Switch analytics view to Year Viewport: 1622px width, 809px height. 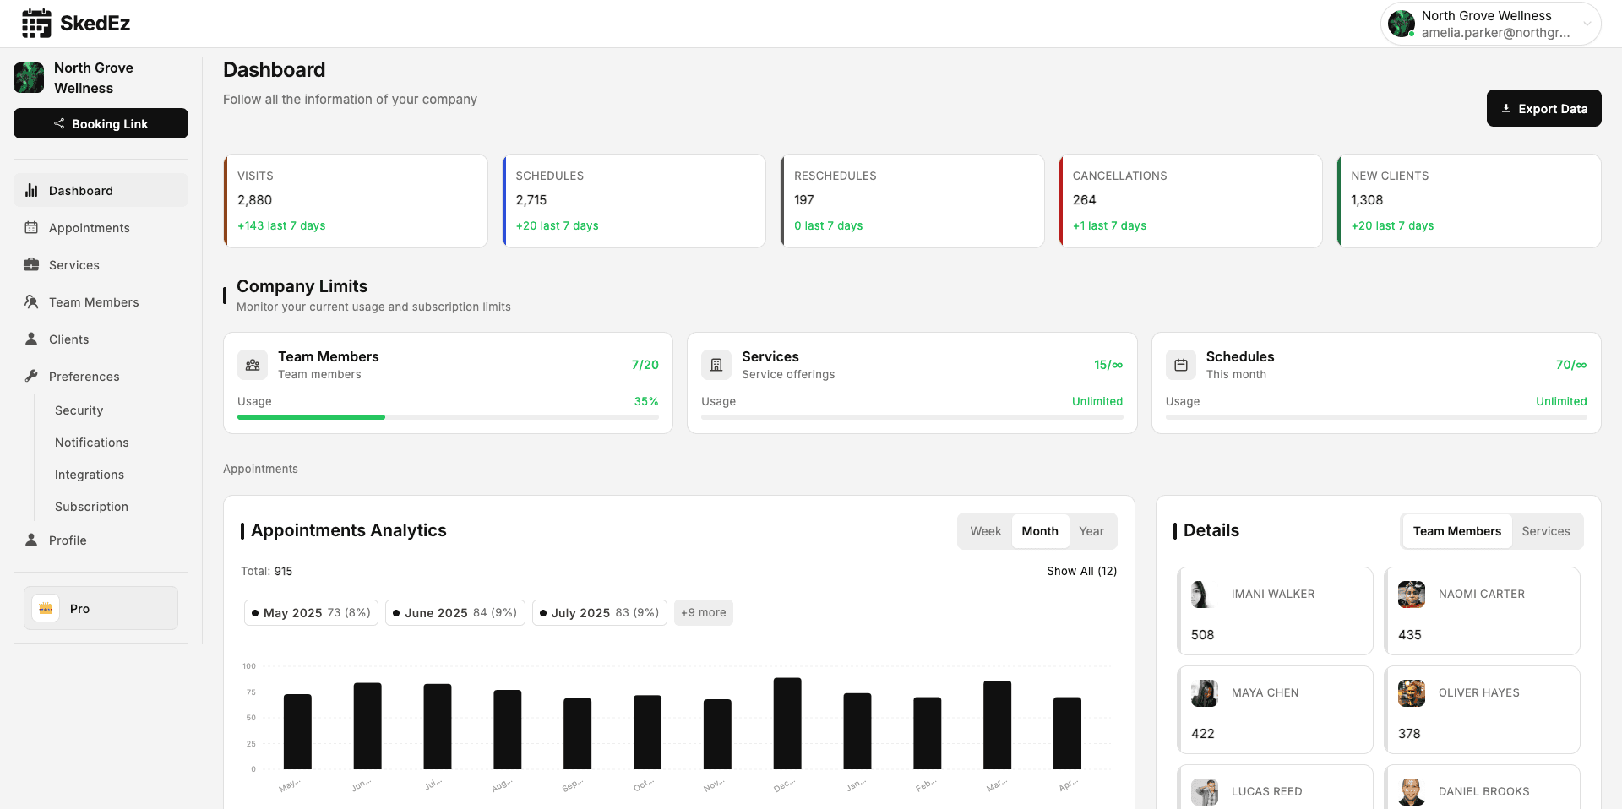(1091, 530)
